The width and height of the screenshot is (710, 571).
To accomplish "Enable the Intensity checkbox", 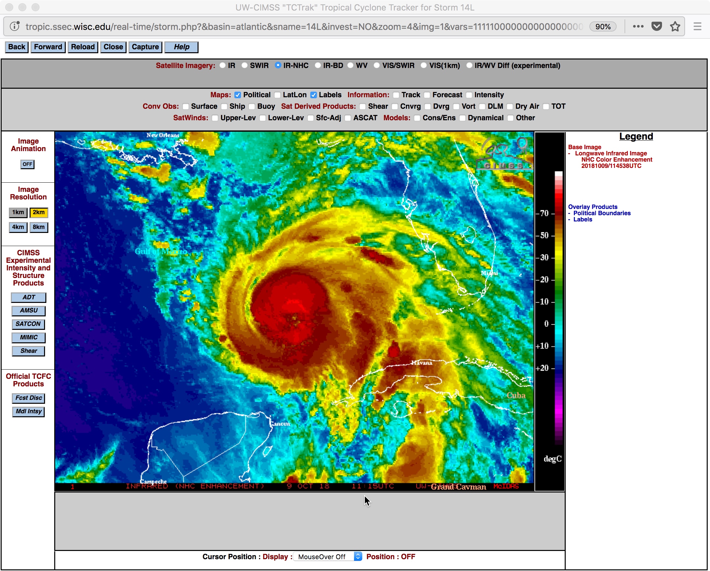I will pyautogui.click(x=469, y=95).
